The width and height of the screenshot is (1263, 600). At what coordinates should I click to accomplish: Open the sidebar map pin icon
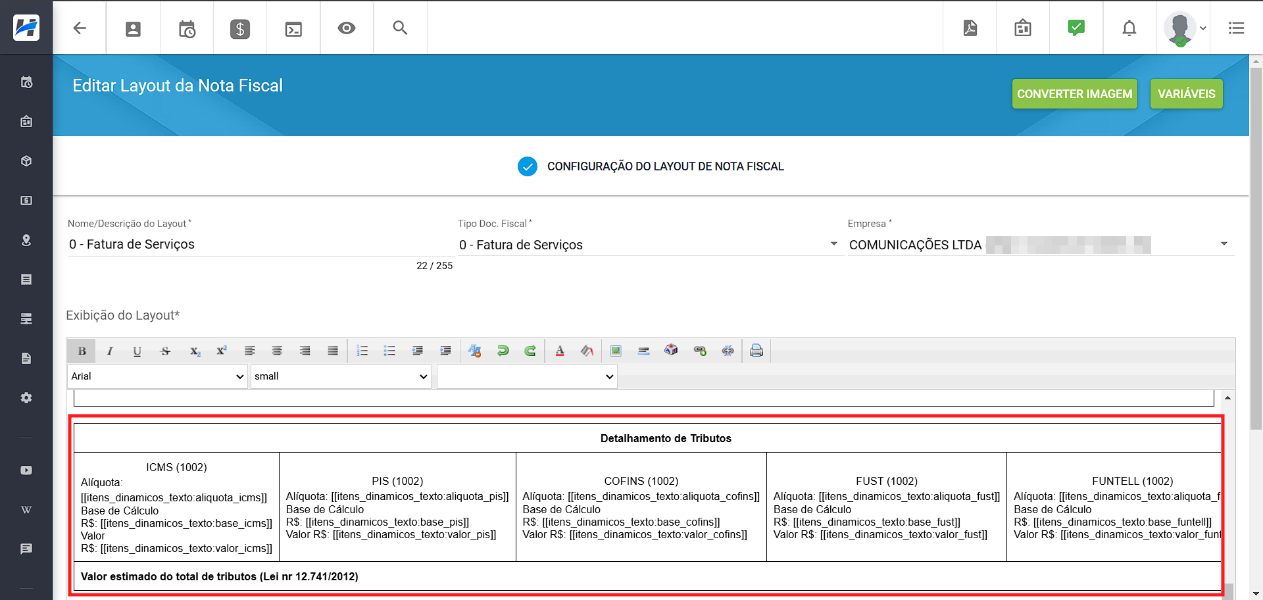[26, 240]
